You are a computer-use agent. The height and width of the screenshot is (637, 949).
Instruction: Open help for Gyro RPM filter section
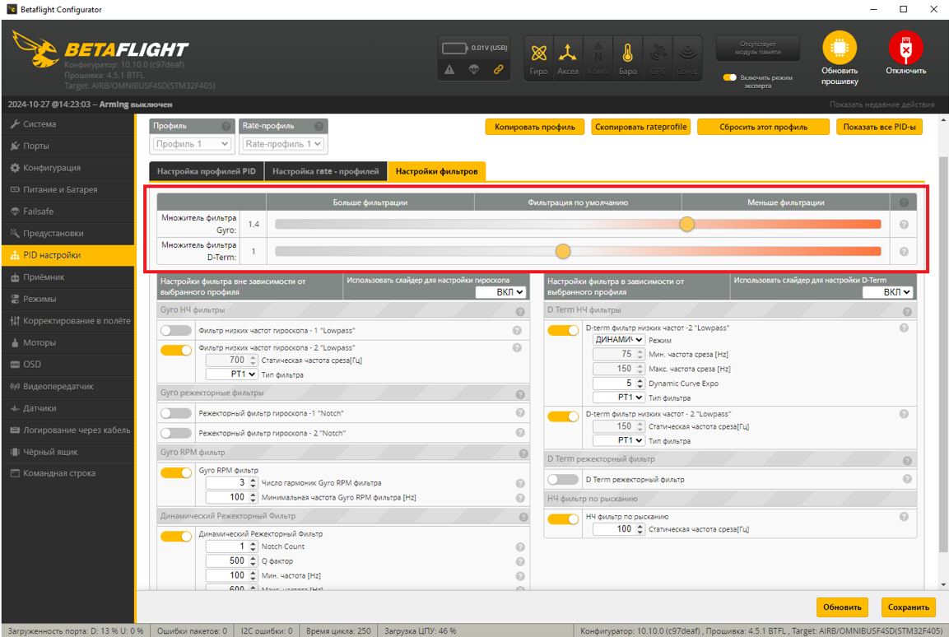[523, 453]
